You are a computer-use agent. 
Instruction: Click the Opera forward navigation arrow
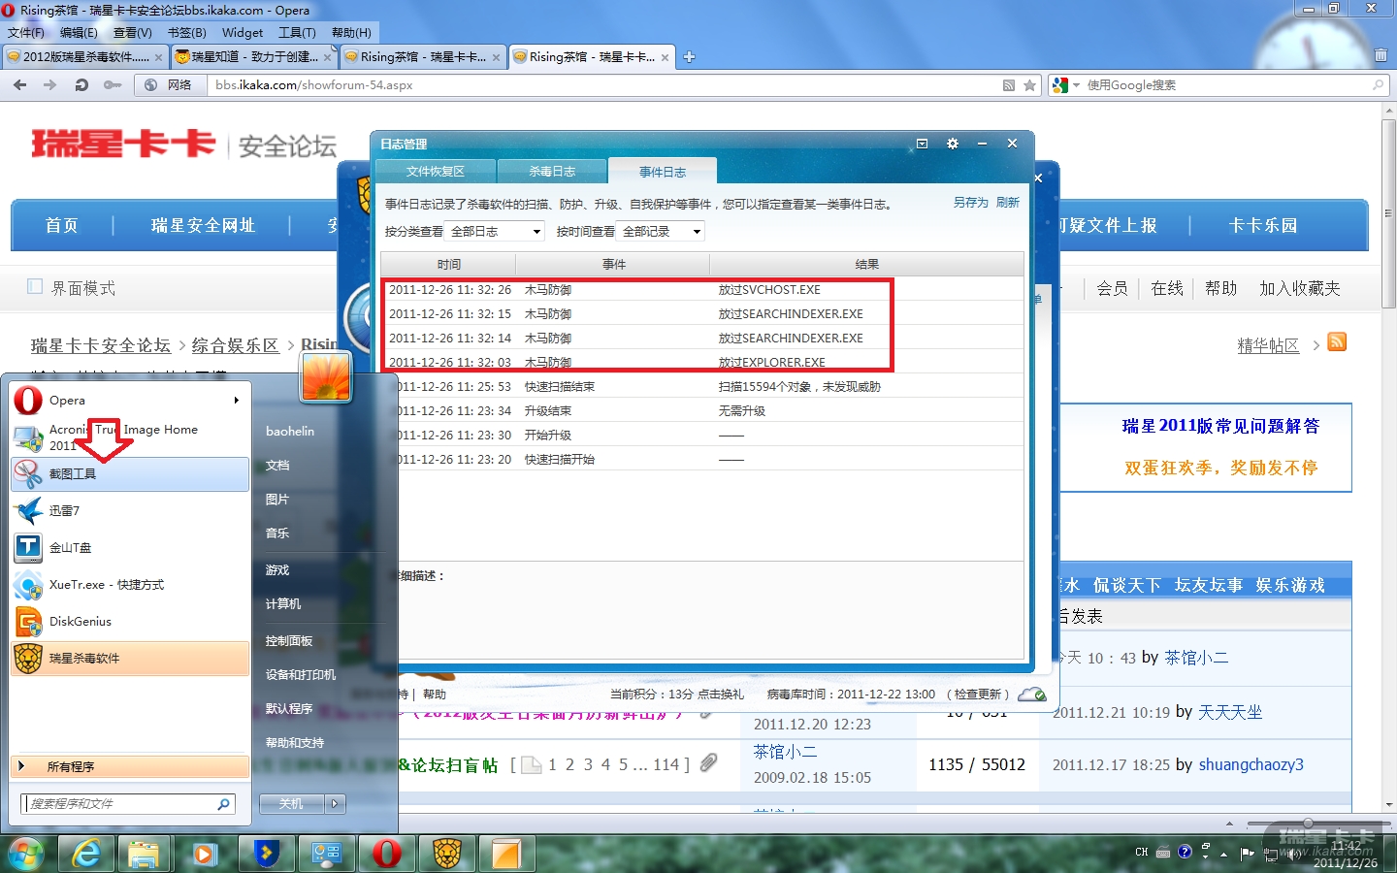[x=50, y=85]
